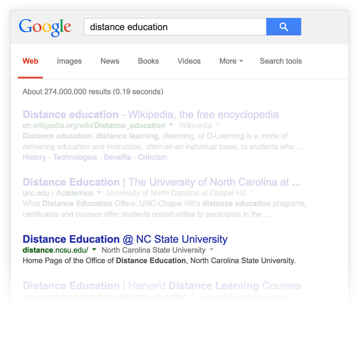This screenshot has height=346, width=359.
Task: Open the Books tab
Action: [x=148, y=61]
